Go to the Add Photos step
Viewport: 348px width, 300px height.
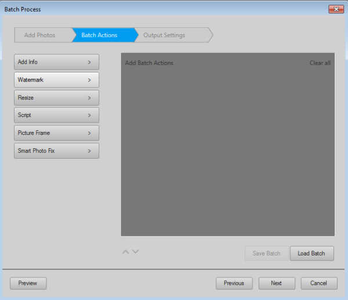[x=43, y=35]
